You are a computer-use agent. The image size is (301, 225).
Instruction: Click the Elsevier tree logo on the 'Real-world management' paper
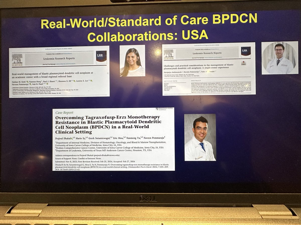point(17,60)
